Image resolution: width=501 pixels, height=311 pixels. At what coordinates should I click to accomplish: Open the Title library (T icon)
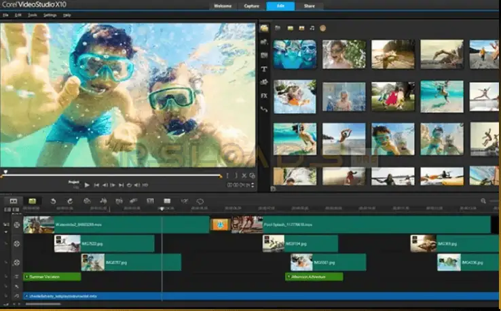pos(264,69)
